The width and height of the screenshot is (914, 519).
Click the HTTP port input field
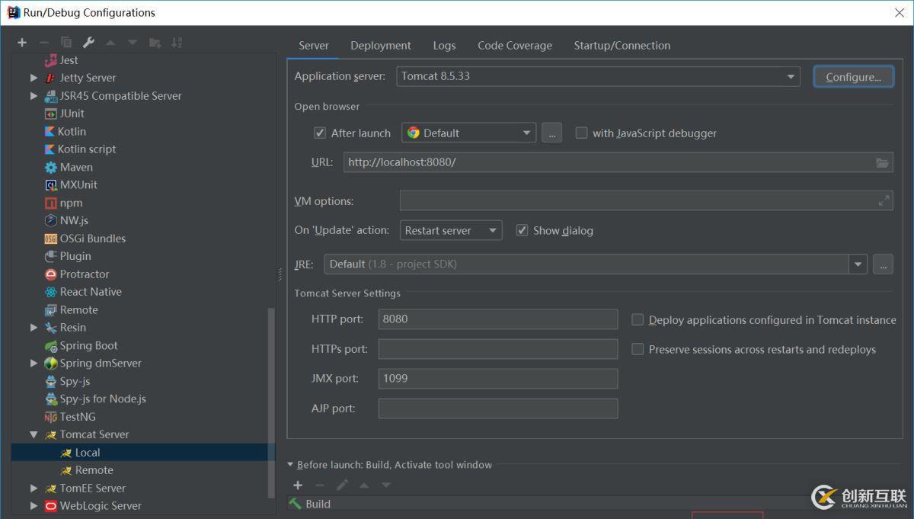[497, 319]
